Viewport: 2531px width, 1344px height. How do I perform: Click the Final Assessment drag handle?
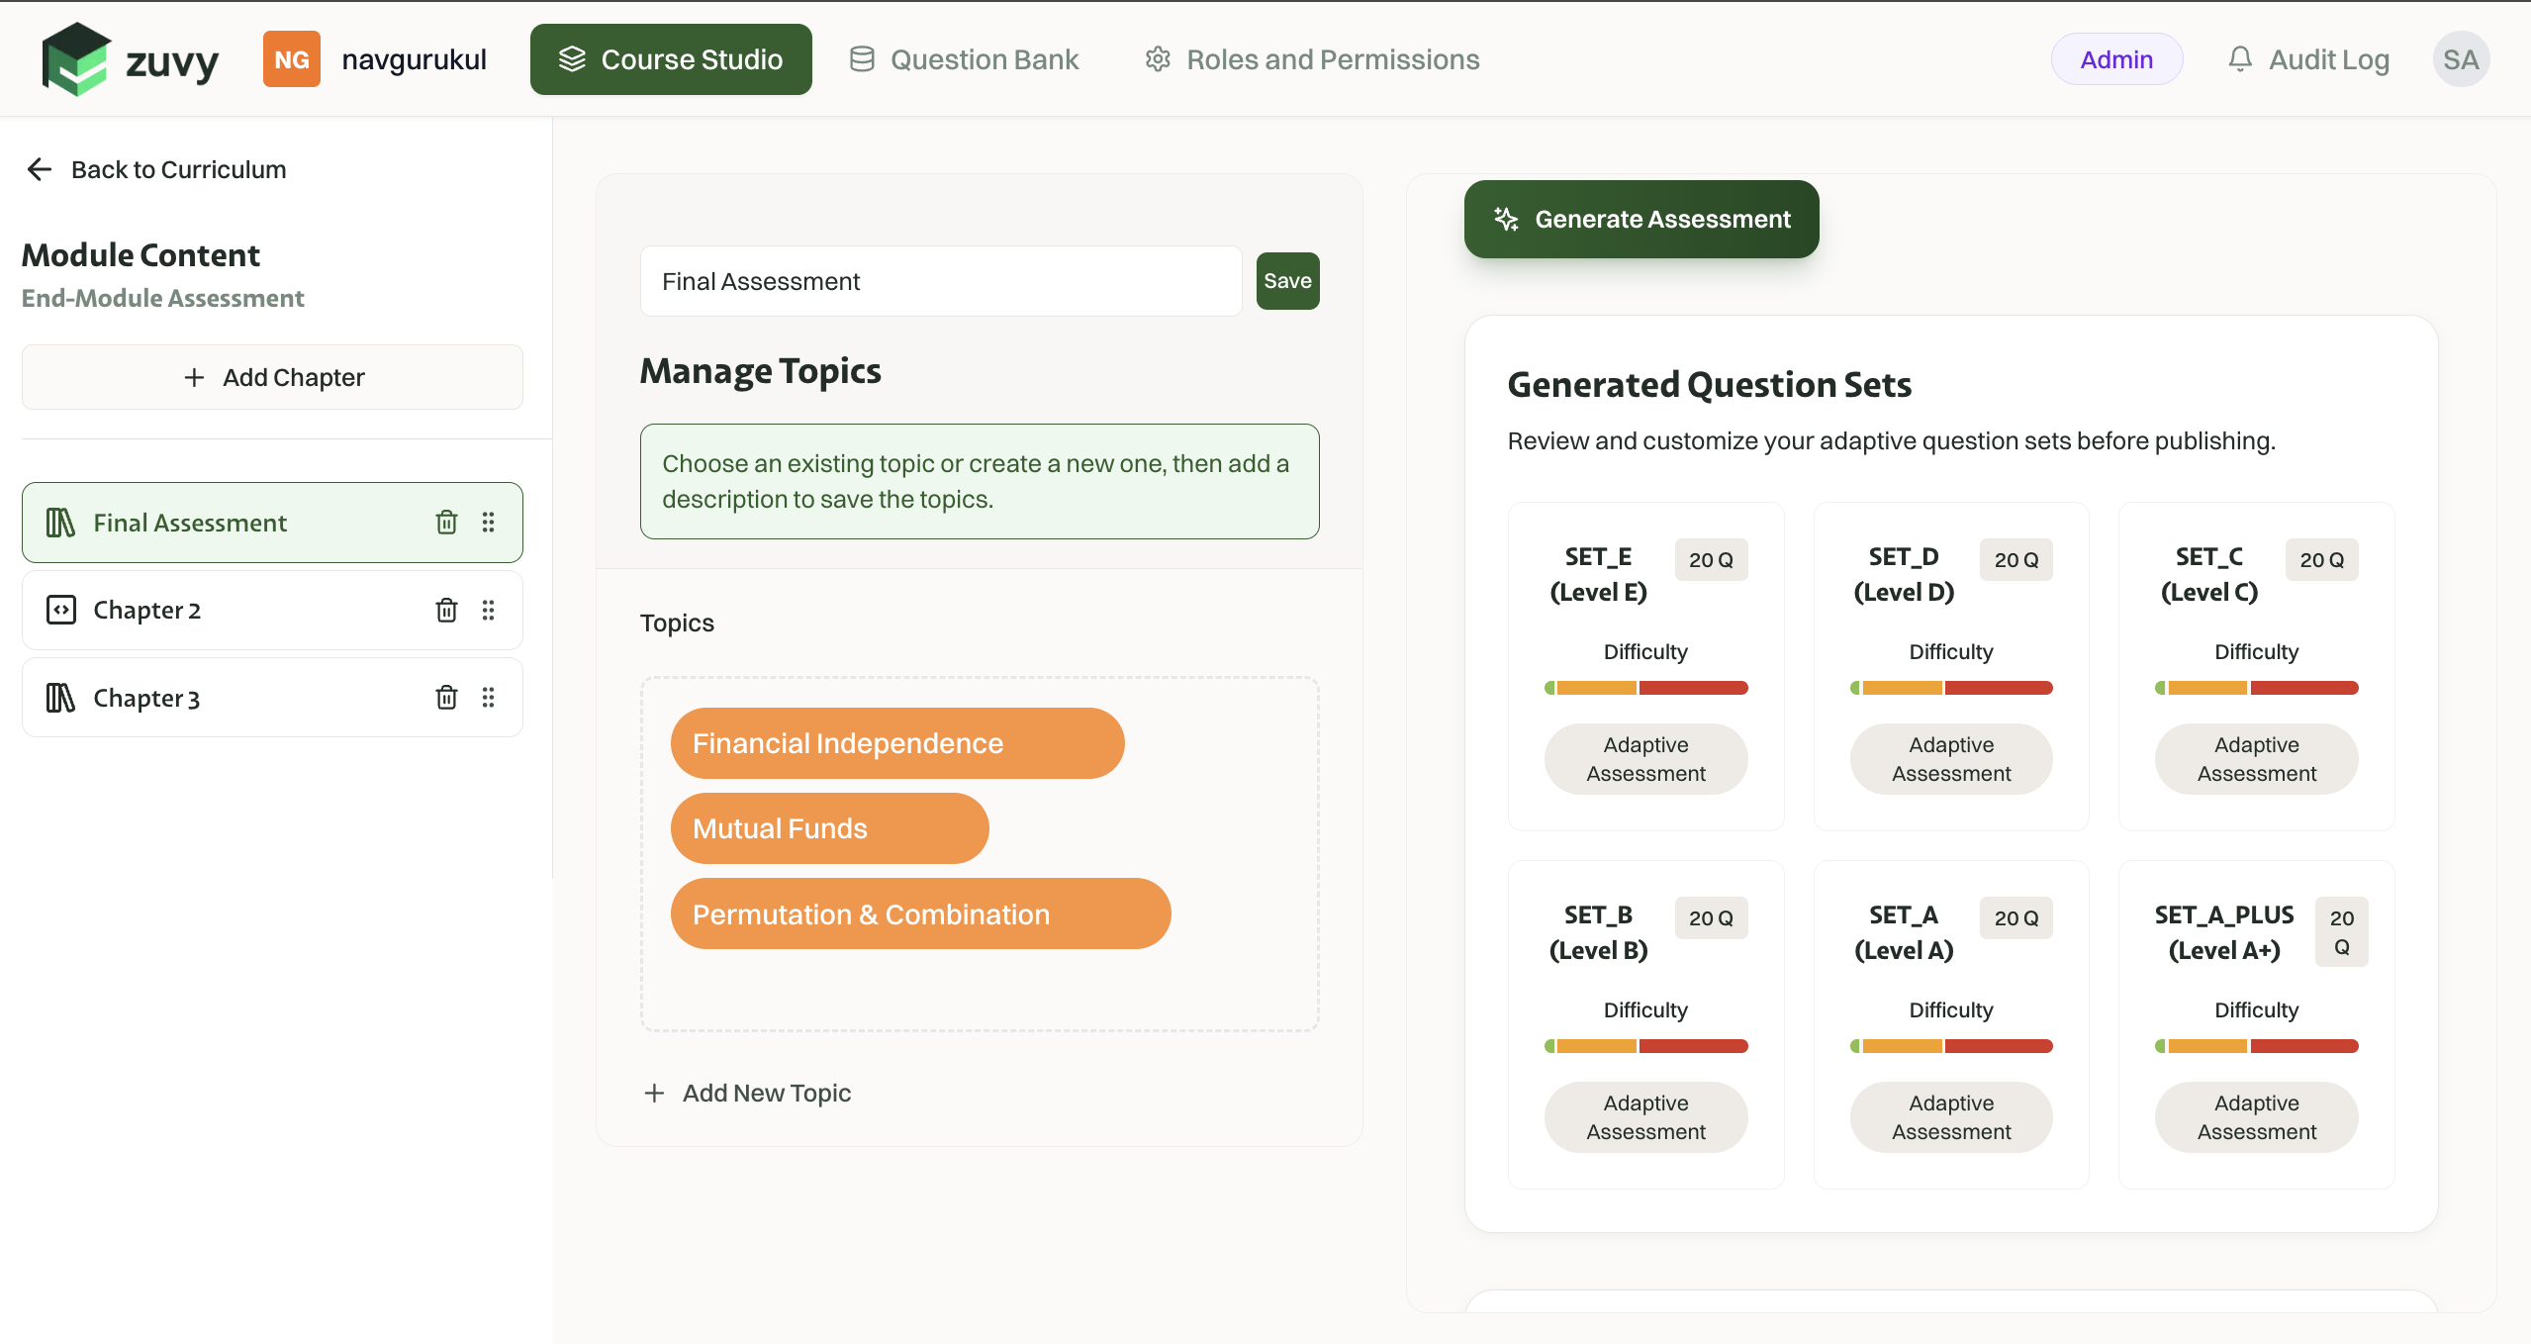488,523
